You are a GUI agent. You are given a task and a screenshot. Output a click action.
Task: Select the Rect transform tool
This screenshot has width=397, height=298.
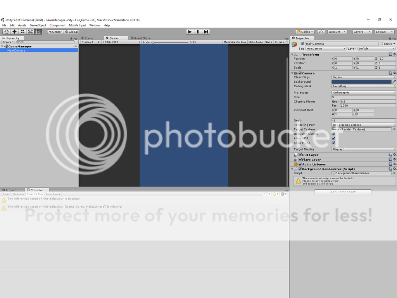coord(38,32)
